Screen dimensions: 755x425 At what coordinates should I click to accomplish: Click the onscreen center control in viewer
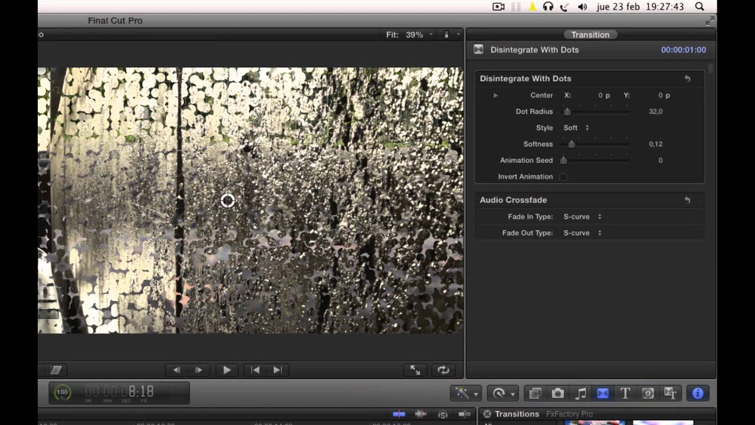pos(228,201)
